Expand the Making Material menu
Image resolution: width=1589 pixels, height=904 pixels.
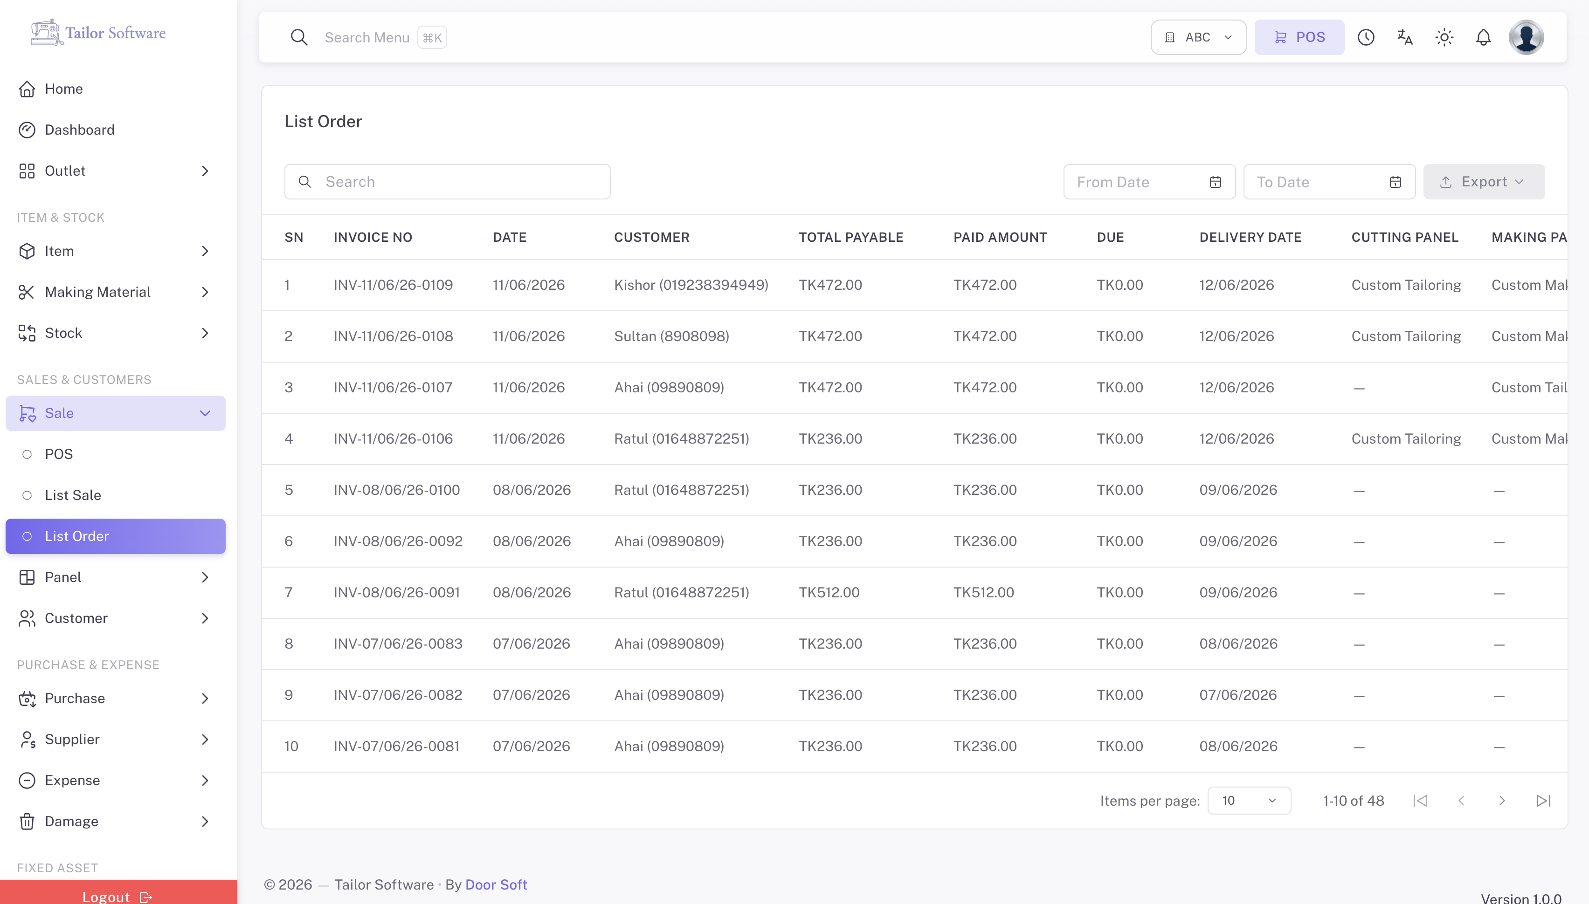coord(116,292)
